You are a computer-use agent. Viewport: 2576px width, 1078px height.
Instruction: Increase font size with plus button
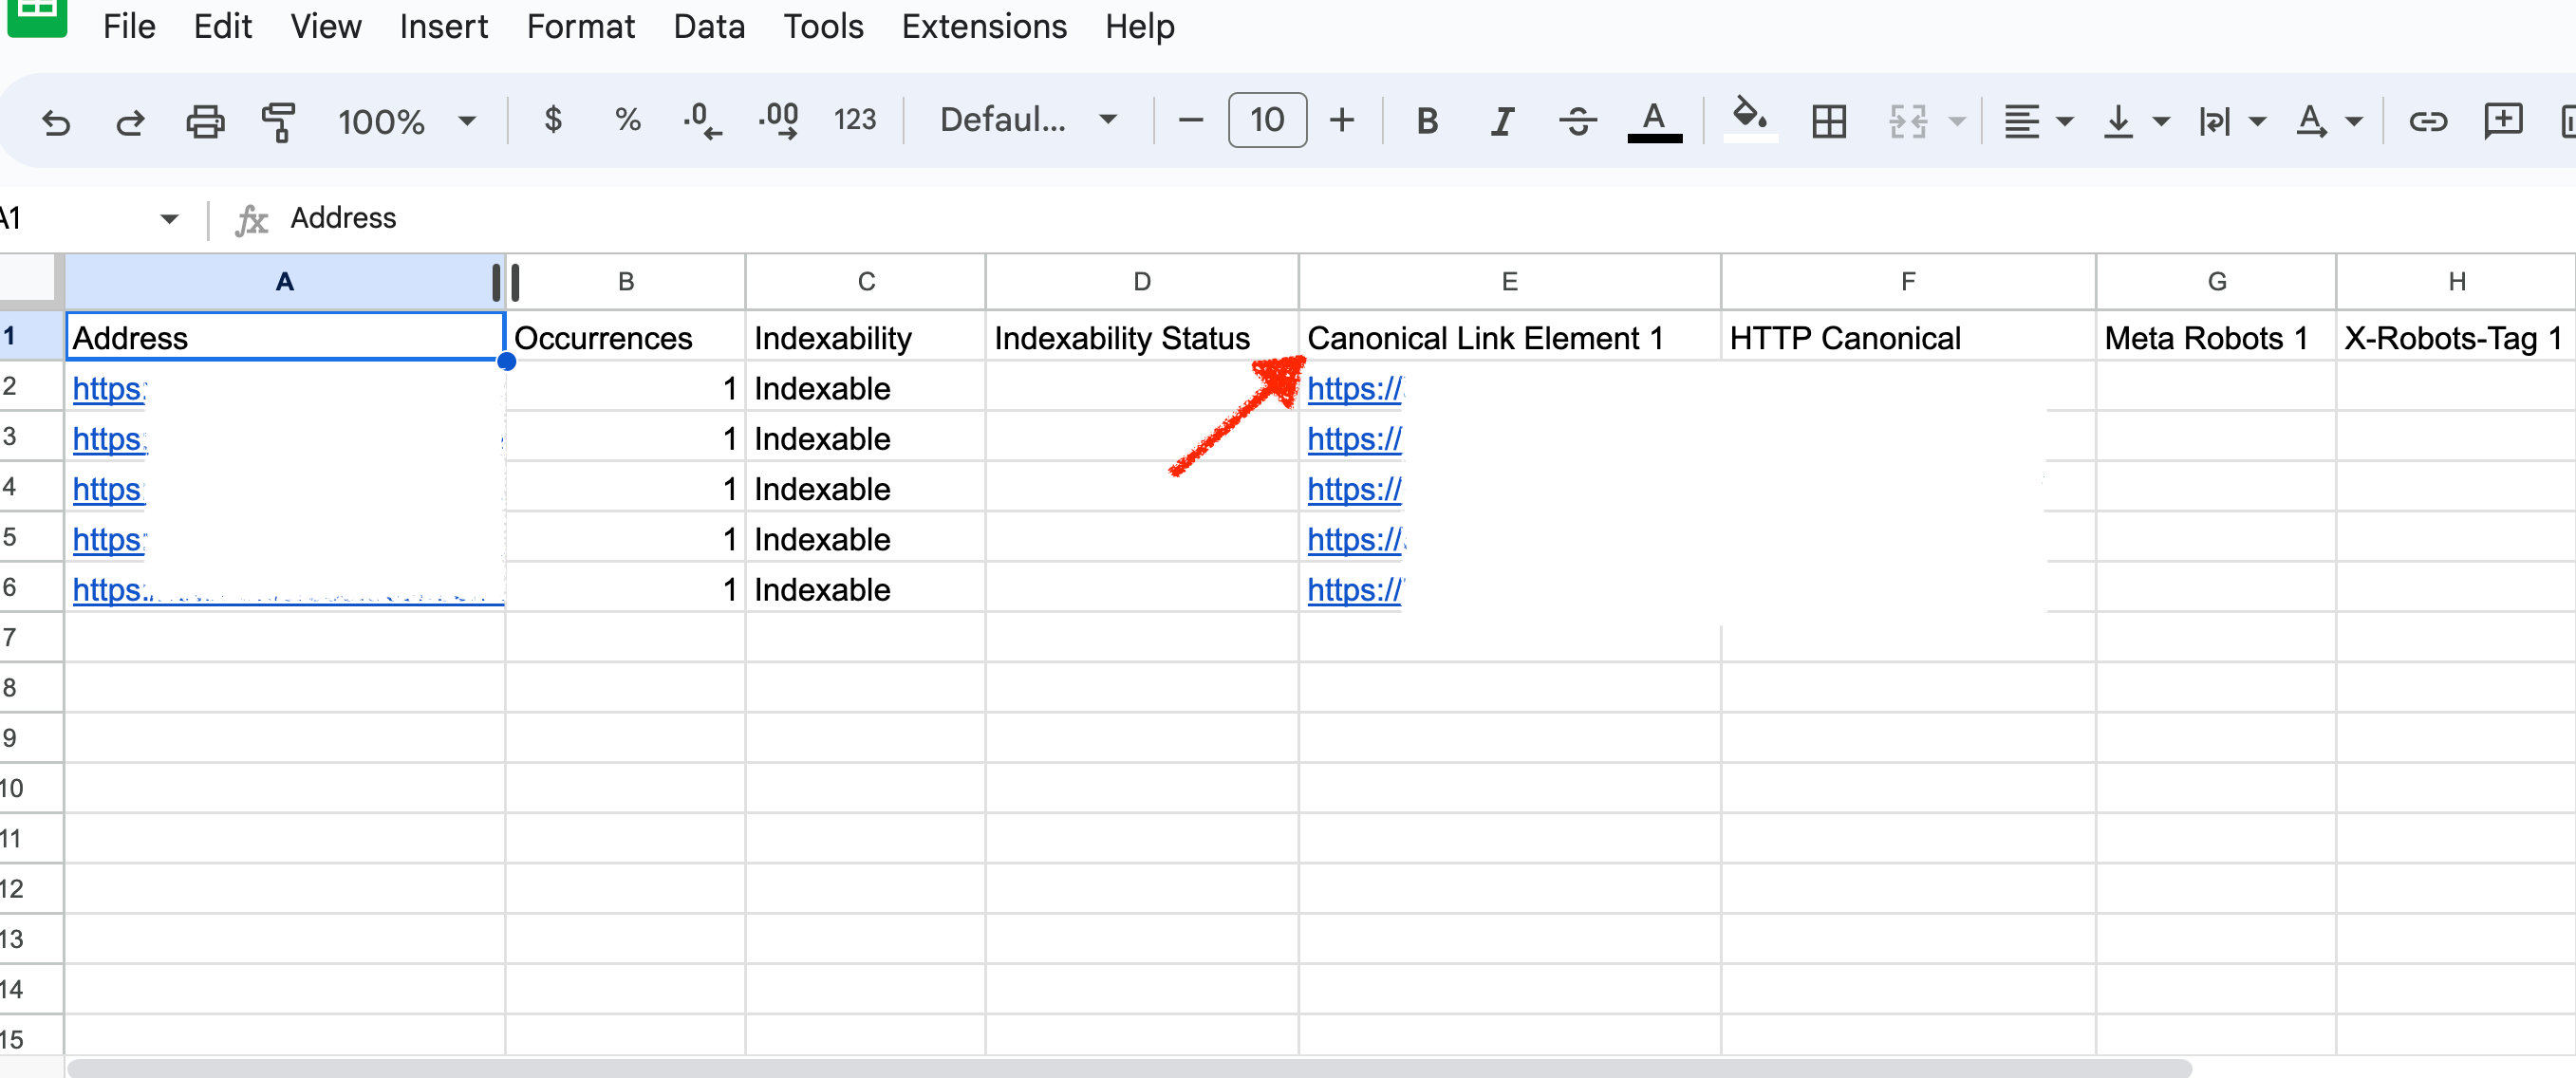[1342, 121]
